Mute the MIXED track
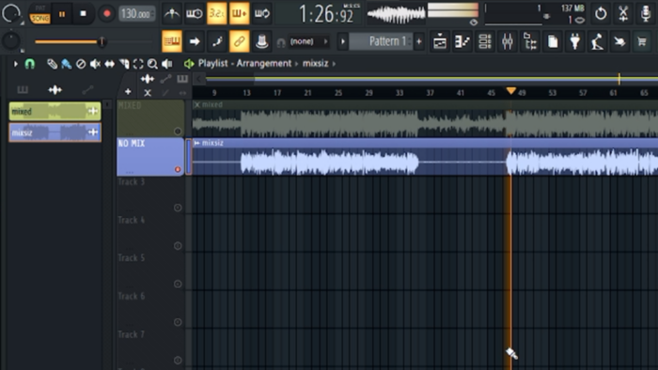The image size is (658, 370). [x=178, y=131]
